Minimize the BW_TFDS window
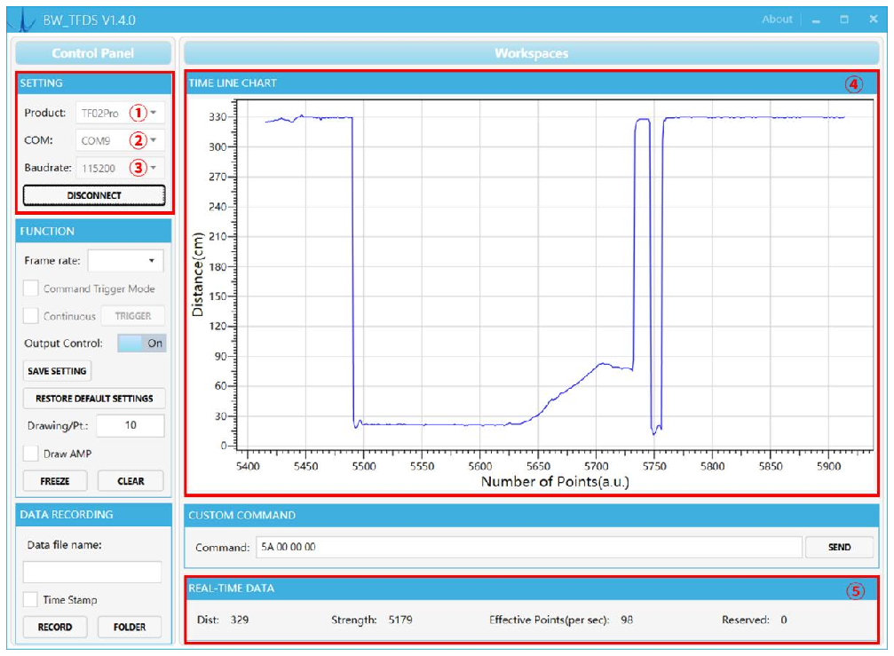894x656 pixels. click(816, 20)
